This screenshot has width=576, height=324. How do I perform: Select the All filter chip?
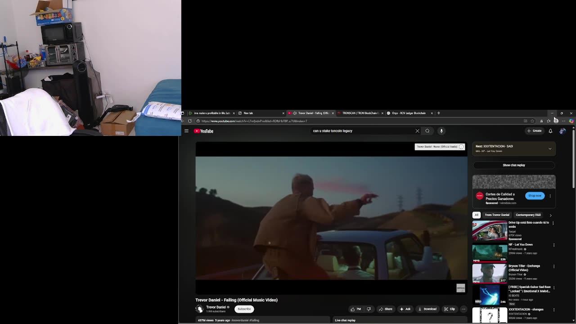477,215
